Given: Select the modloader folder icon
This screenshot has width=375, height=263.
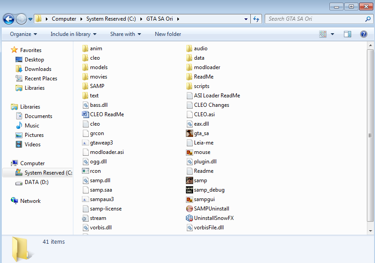Looking at the screenshot, I should pyautogui.click(x=189, y=67).
